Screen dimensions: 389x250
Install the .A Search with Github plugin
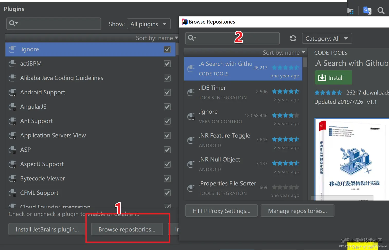pyautogui.click(x=333, y=78)
